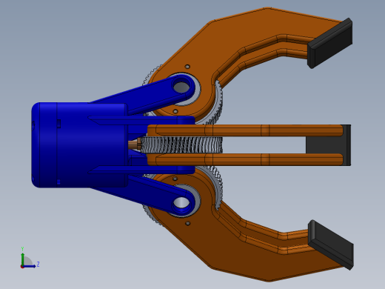Select the brass shaft coupling beside the worm
This screenshot has width=385, height=289.
pos(135,144)
